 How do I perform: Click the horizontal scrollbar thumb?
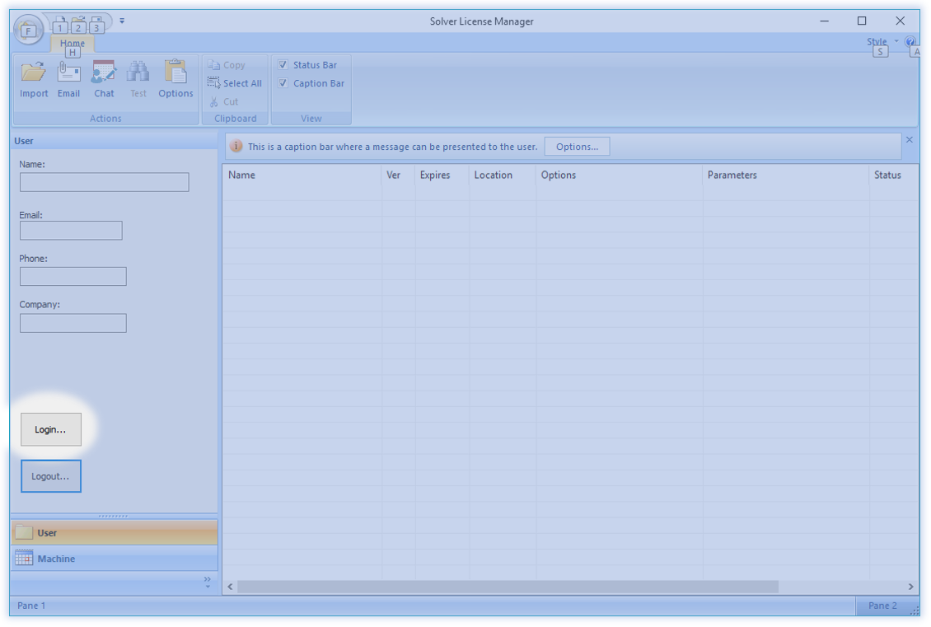508,587
